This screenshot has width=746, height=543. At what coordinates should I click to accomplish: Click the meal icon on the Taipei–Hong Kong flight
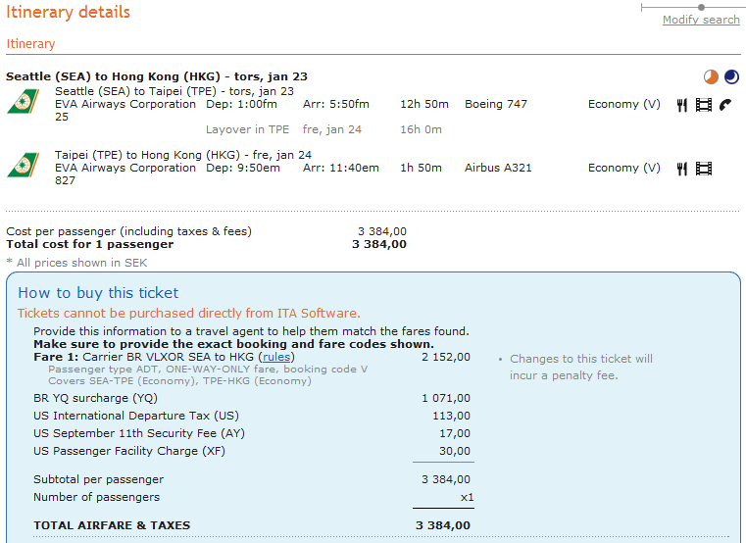pos(681,169)
